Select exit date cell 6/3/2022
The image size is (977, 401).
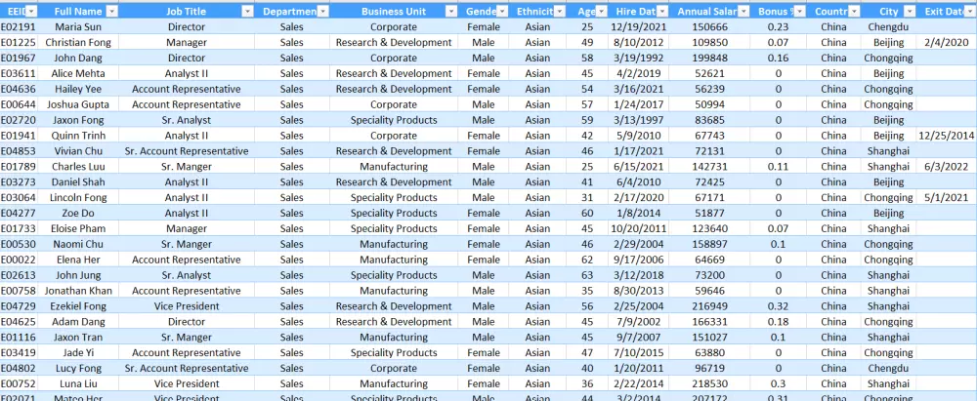pyautogui.click(x=947, y=167)
